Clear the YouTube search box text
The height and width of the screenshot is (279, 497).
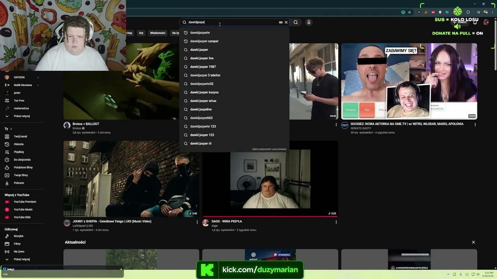click(286, 22)
